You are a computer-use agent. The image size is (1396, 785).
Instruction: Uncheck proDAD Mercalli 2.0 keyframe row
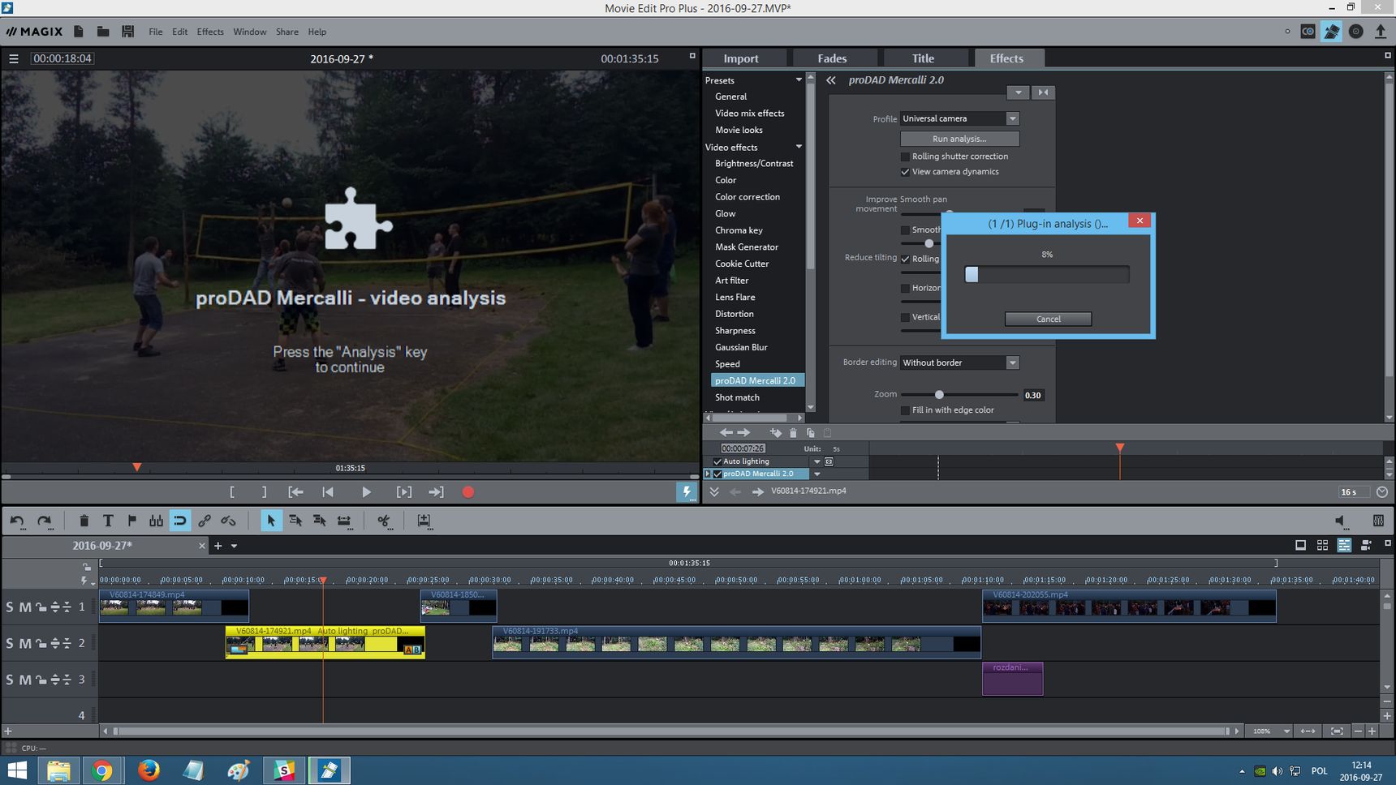[x=717, y=474]
